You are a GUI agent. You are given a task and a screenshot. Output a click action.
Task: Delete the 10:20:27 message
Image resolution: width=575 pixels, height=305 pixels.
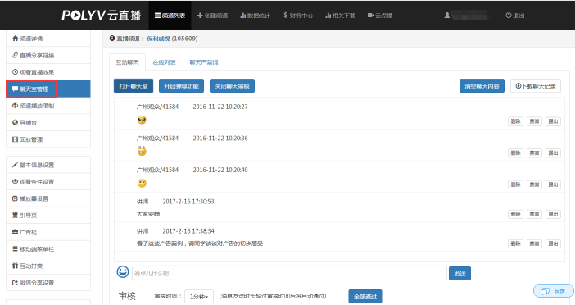[515, 121]
